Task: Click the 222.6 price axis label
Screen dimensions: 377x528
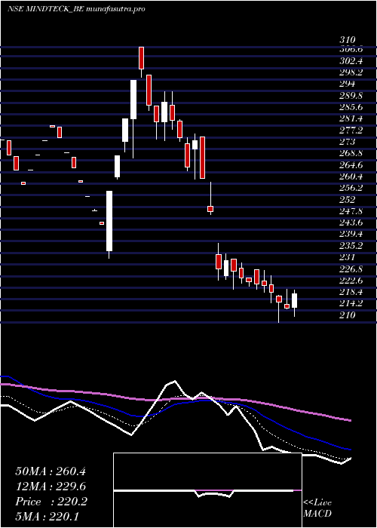Action: (351, 280)
